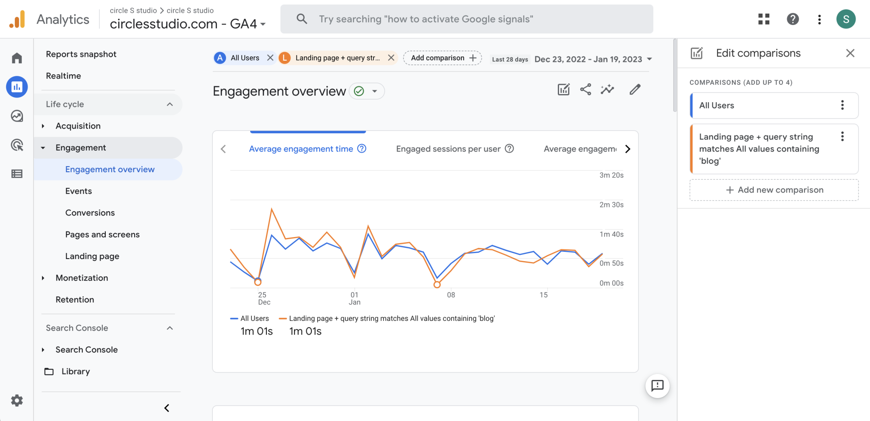The width and height of the screenshot is (870, 421).
Task: Open Insights with the sparkline icon
Action: point(607,89)
